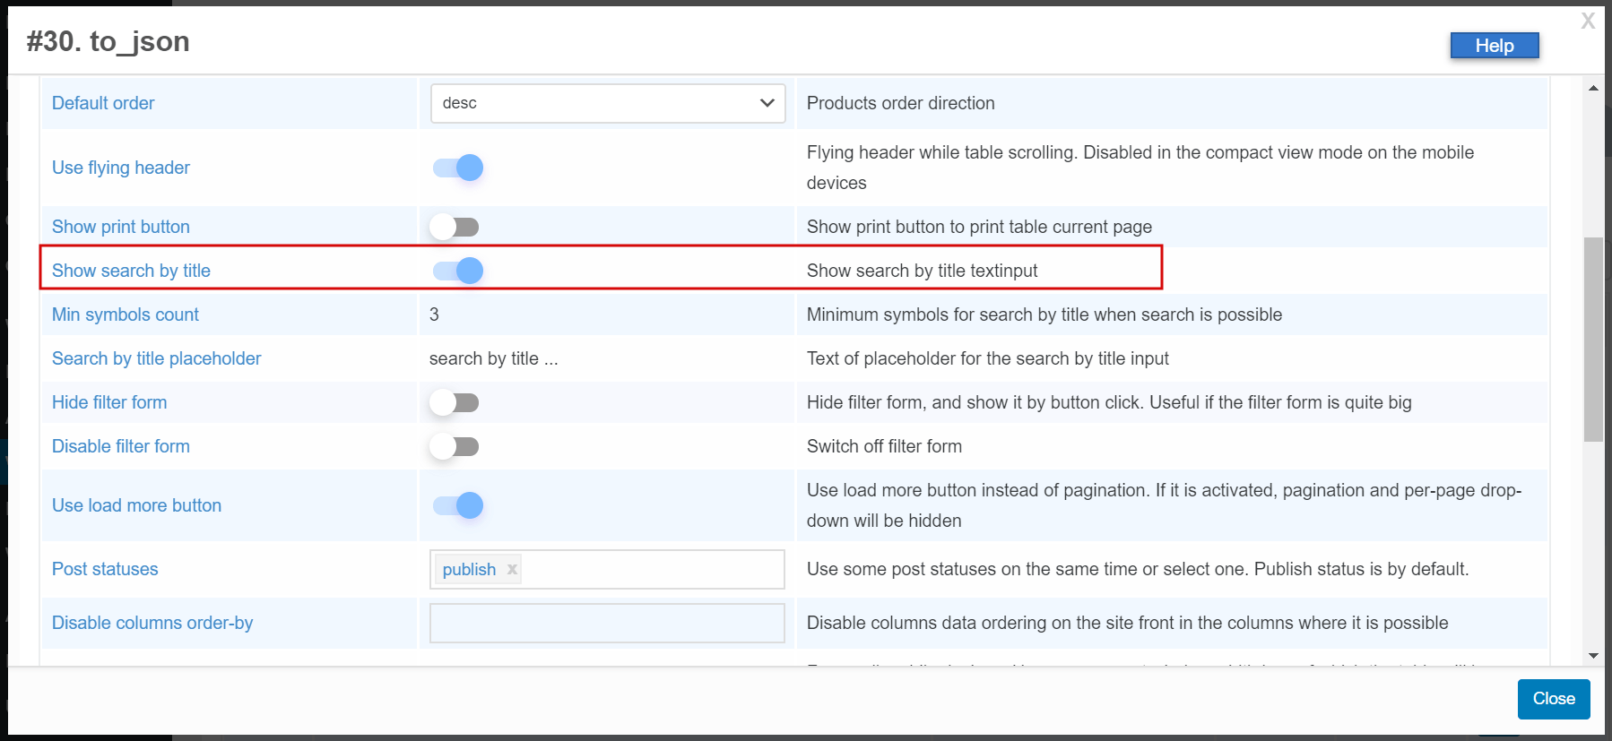Click the scrollbar up arrow
Image resolution: width=1612 pixels, height=741 pixels.
click(1593, 88)
